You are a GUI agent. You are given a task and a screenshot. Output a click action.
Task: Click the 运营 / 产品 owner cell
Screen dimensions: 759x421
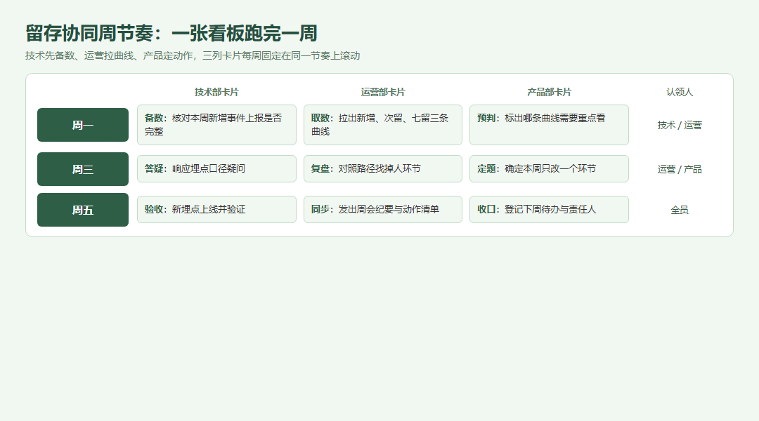(680, 169)
